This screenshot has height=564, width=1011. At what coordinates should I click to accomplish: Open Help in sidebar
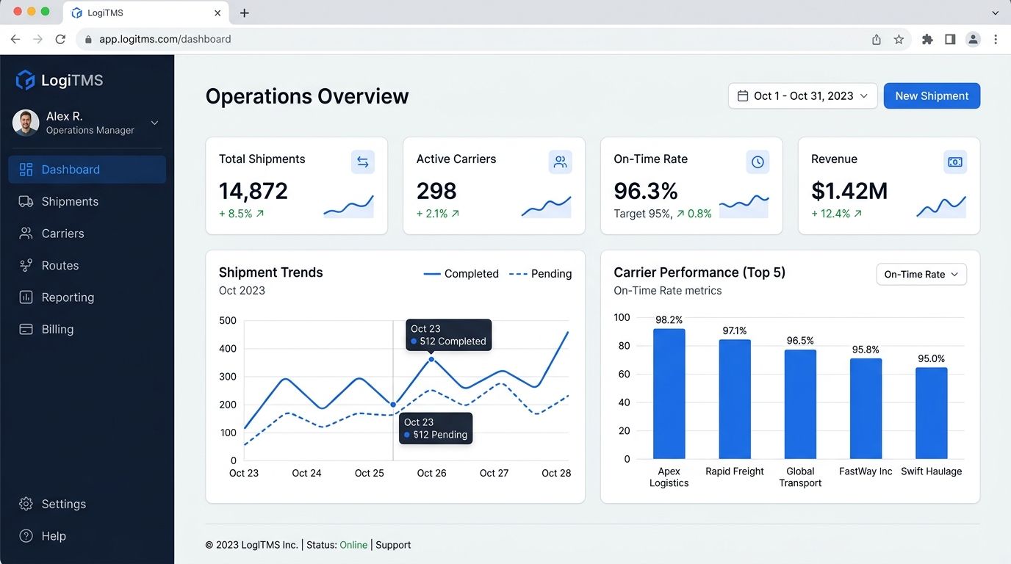(87, 536)
